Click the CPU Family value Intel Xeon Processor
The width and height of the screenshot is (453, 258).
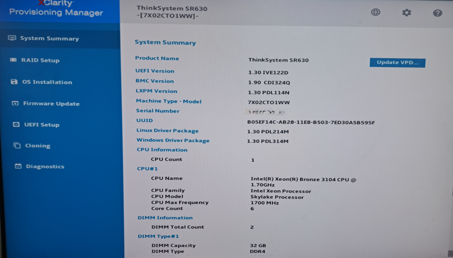tap(281, 191)
